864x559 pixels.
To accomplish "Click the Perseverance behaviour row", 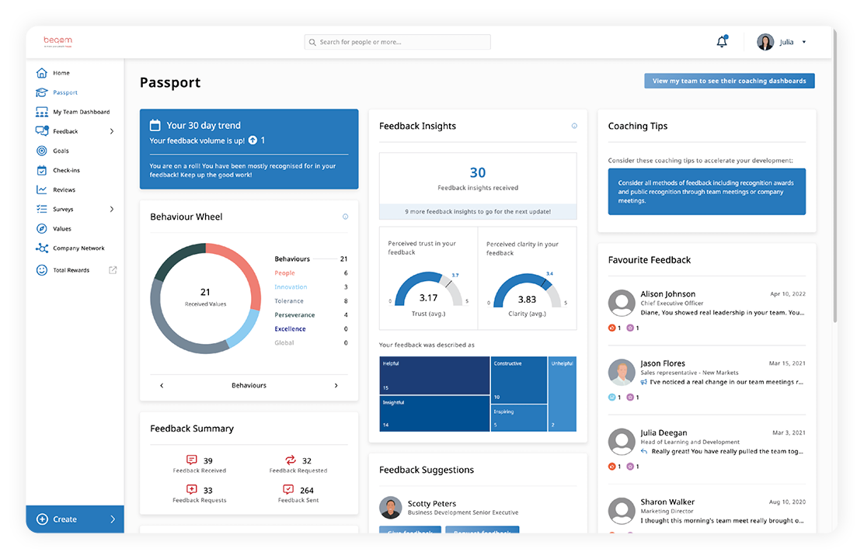I will (312, 314).
